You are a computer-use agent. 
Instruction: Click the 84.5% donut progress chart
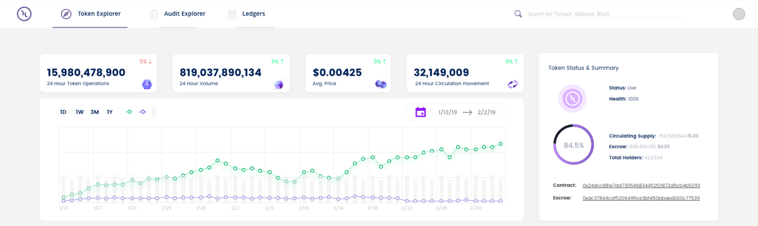[574, 145]
